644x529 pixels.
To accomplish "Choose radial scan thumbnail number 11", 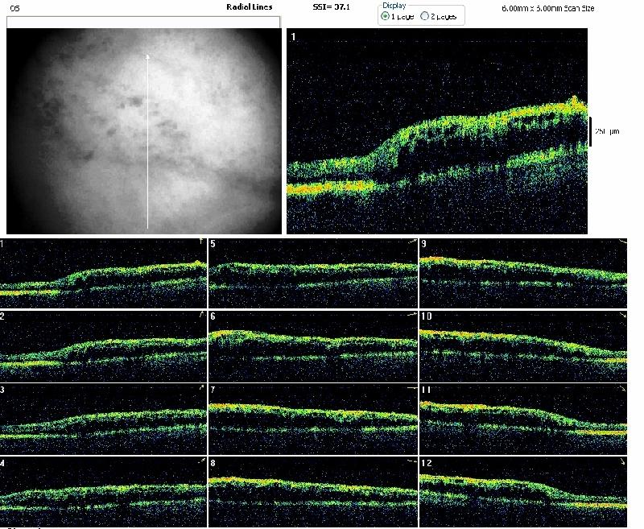I will pos(524,418).
